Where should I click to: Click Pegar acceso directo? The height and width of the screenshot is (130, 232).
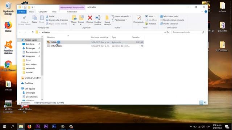[57, 24]
